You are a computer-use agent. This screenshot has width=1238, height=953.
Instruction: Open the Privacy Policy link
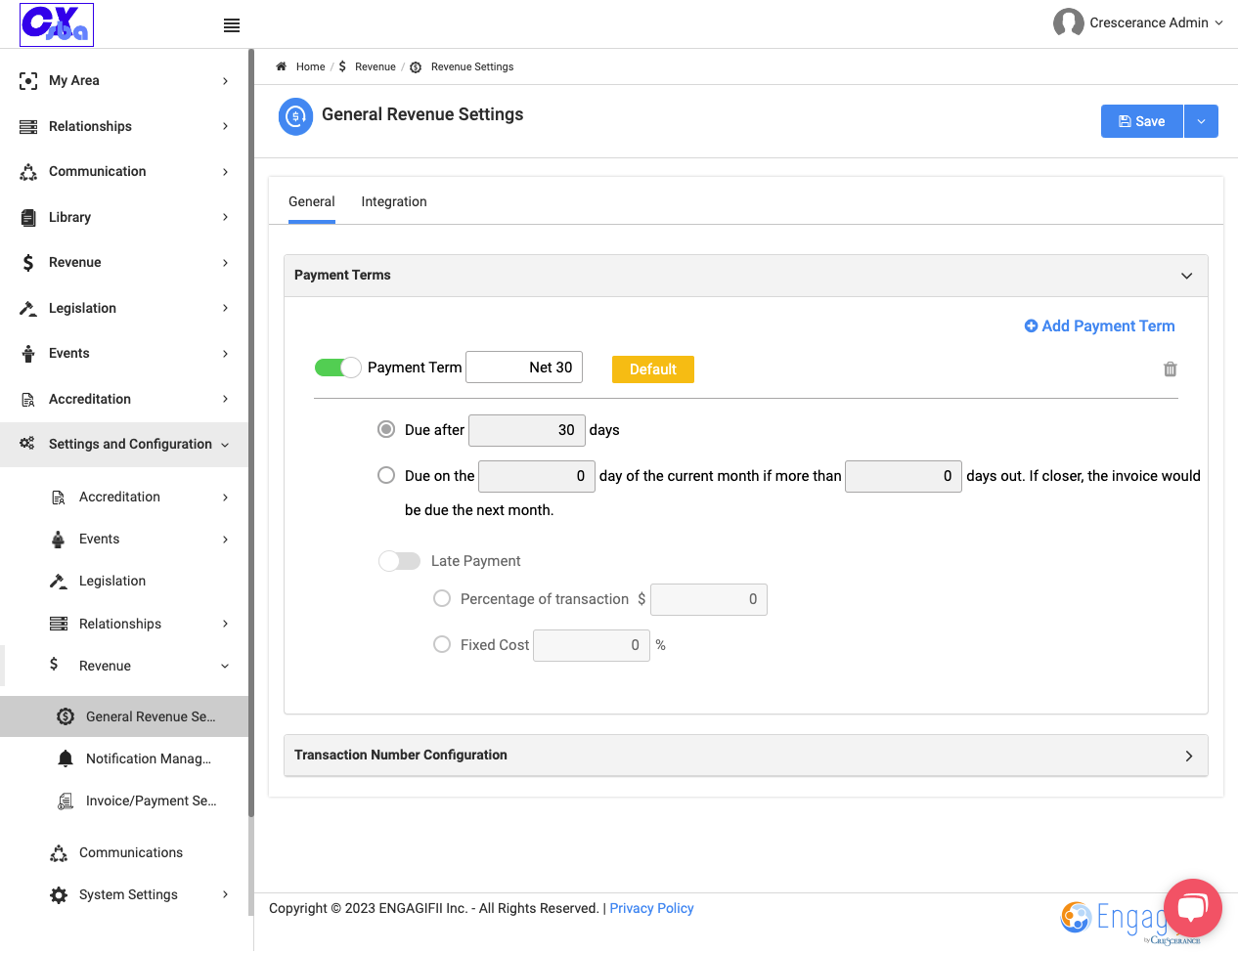[651, 908]
